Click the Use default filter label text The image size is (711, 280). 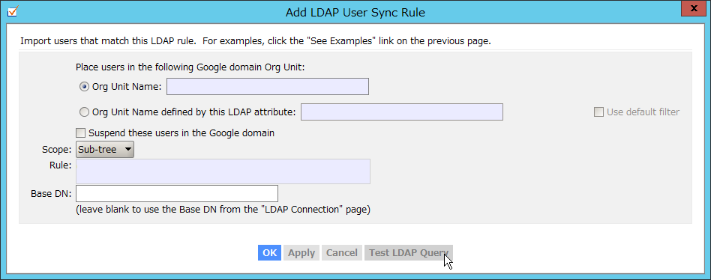pos(643,112)
